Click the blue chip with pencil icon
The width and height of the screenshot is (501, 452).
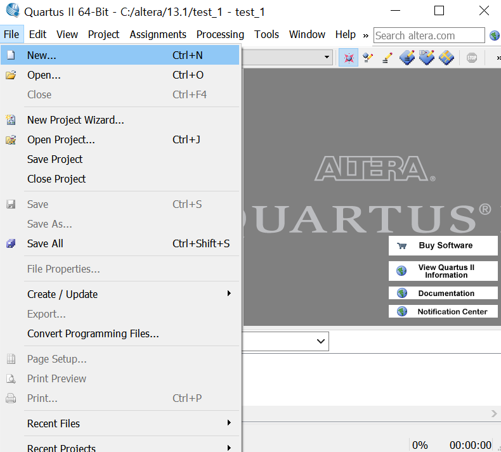tap(407, 58)
